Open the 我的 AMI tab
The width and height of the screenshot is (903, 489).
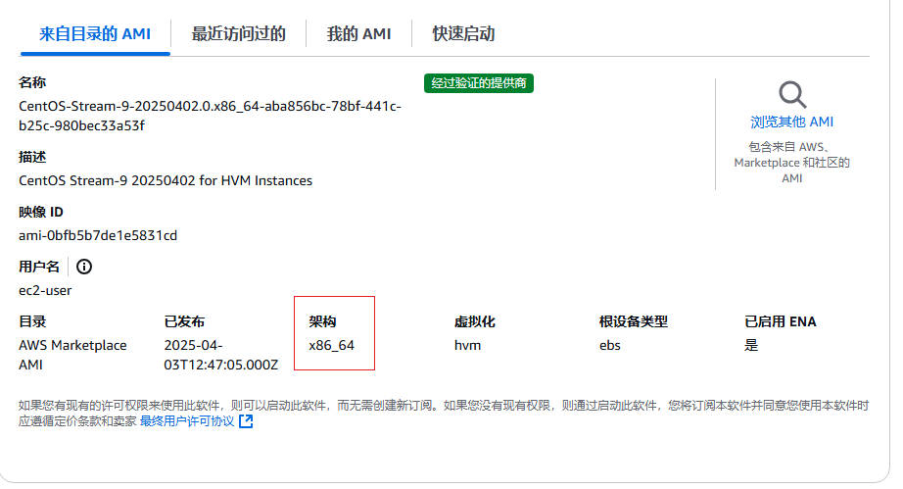[358, 34]
